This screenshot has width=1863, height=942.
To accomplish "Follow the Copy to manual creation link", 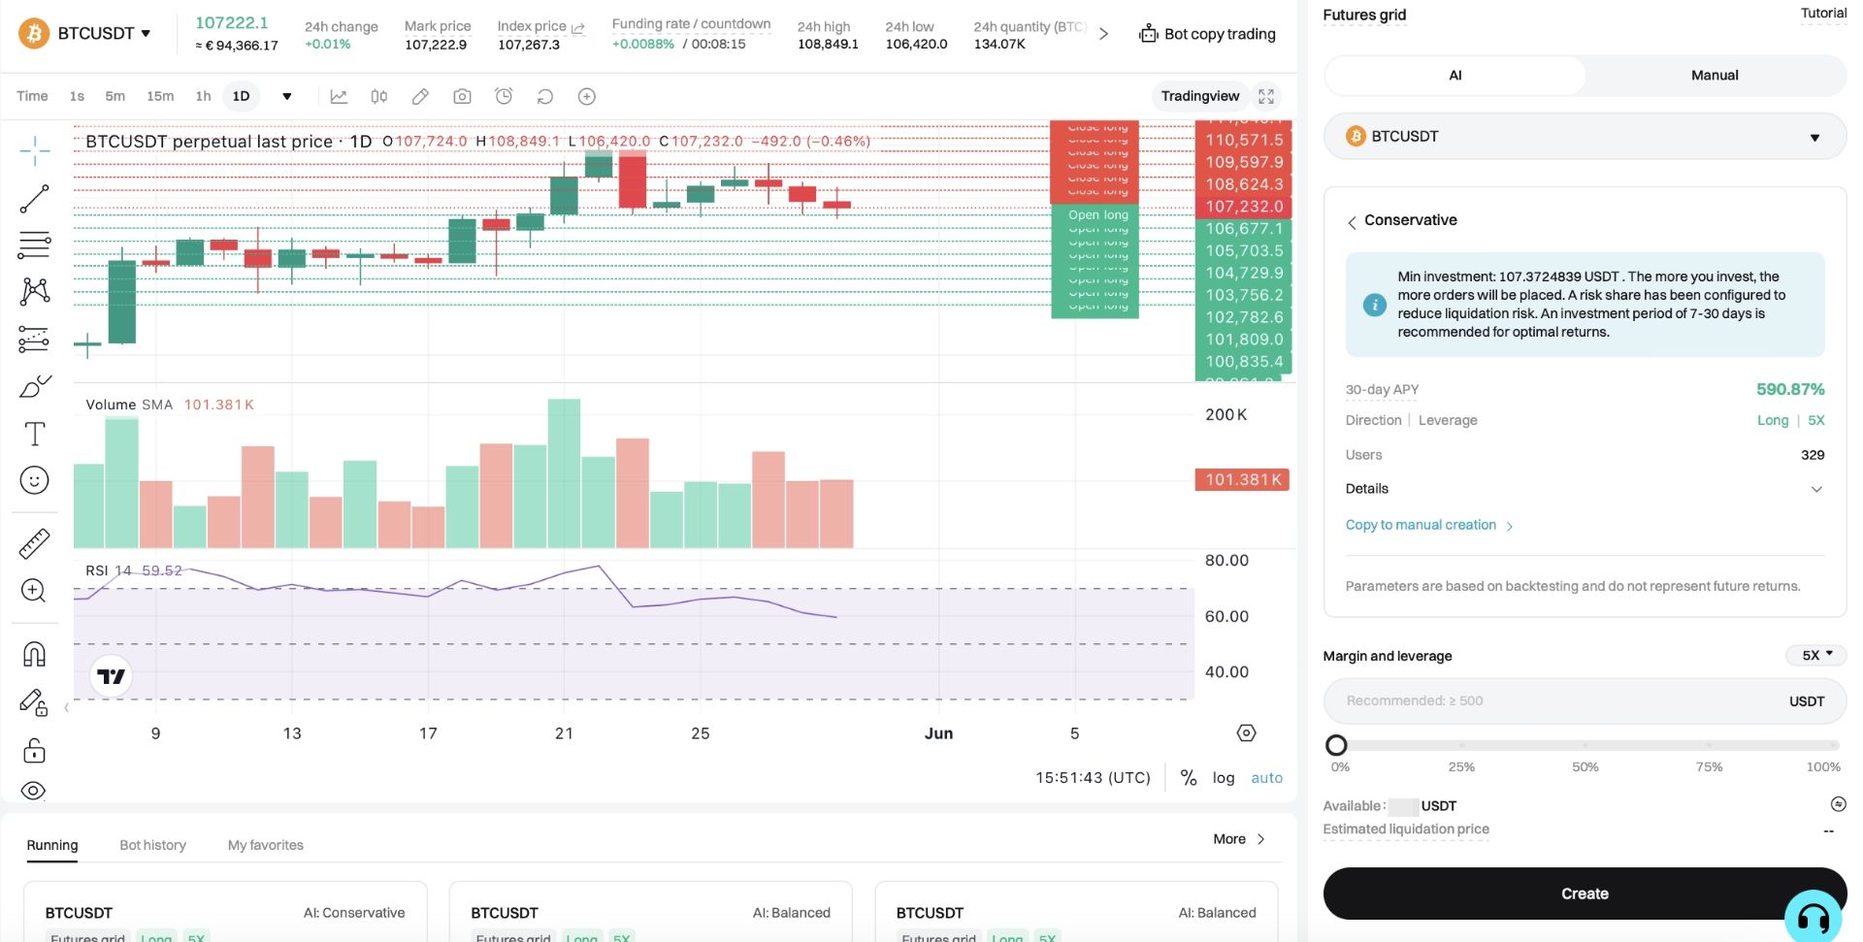I will tap(1429, 525).
